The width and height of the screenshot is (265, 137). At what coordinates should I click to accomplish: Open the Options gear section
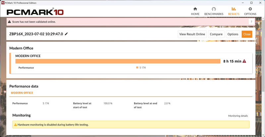250,11
